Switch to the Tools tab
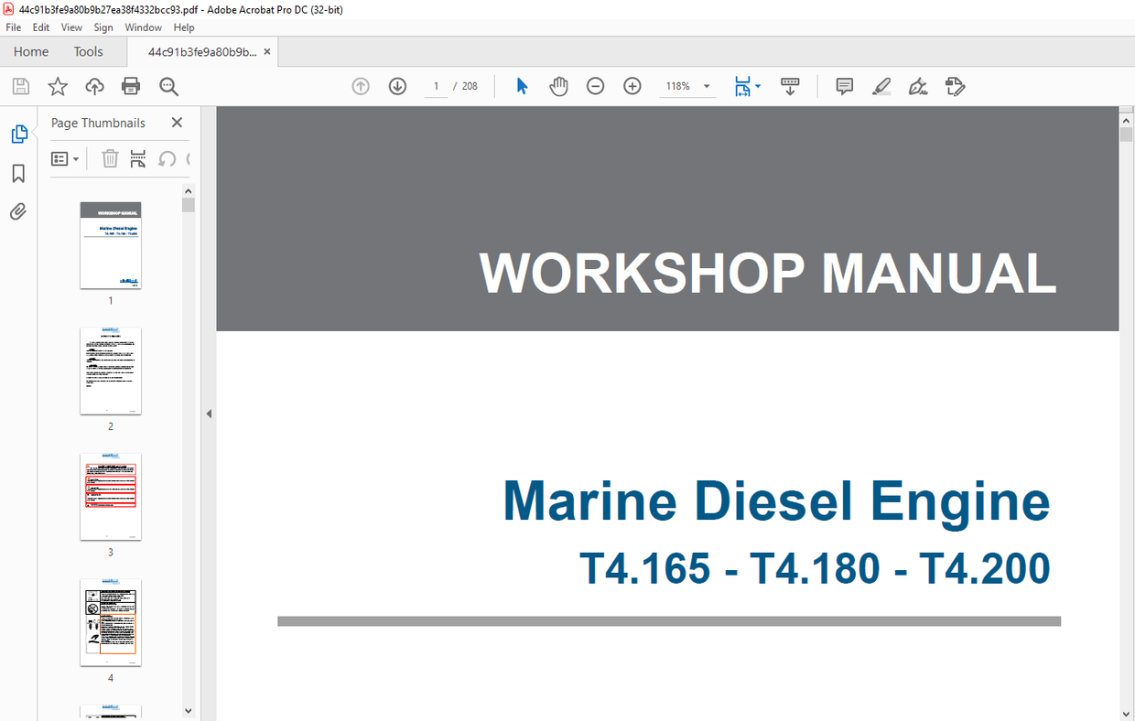The height and width of the screenshot is (721, 1135). tap(88, 51)
